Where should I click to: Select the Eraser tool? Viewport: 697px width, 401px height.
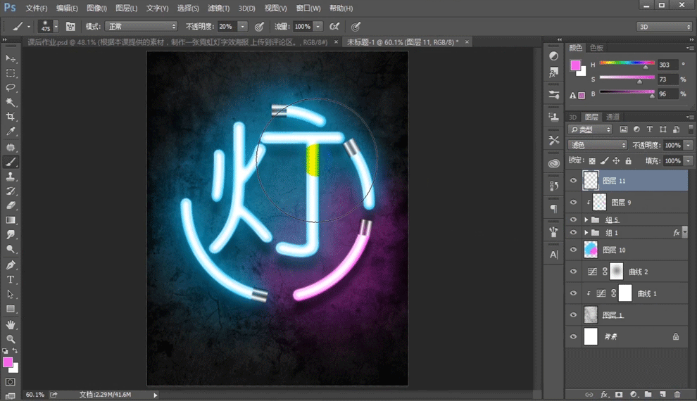click(11, 205)
